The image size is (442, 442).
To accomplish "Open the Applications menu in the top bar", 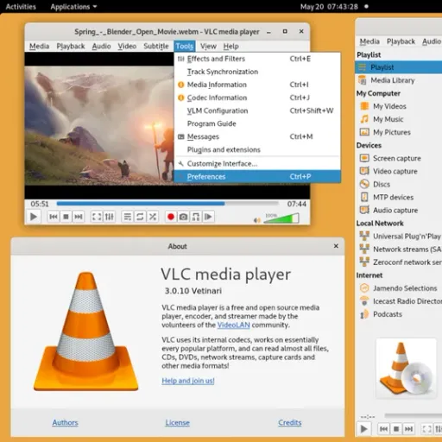I will coord(73,7).
